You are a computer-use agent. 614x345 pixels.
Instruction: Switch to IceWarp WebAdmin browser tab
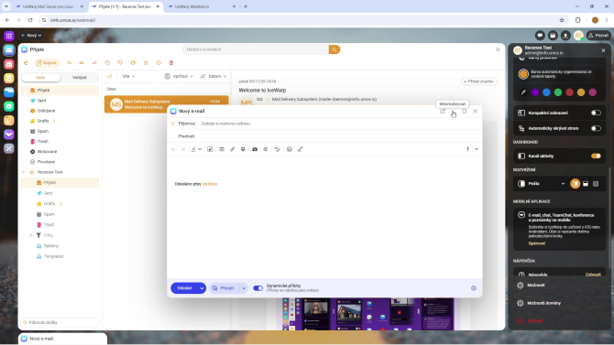(201, 6)
